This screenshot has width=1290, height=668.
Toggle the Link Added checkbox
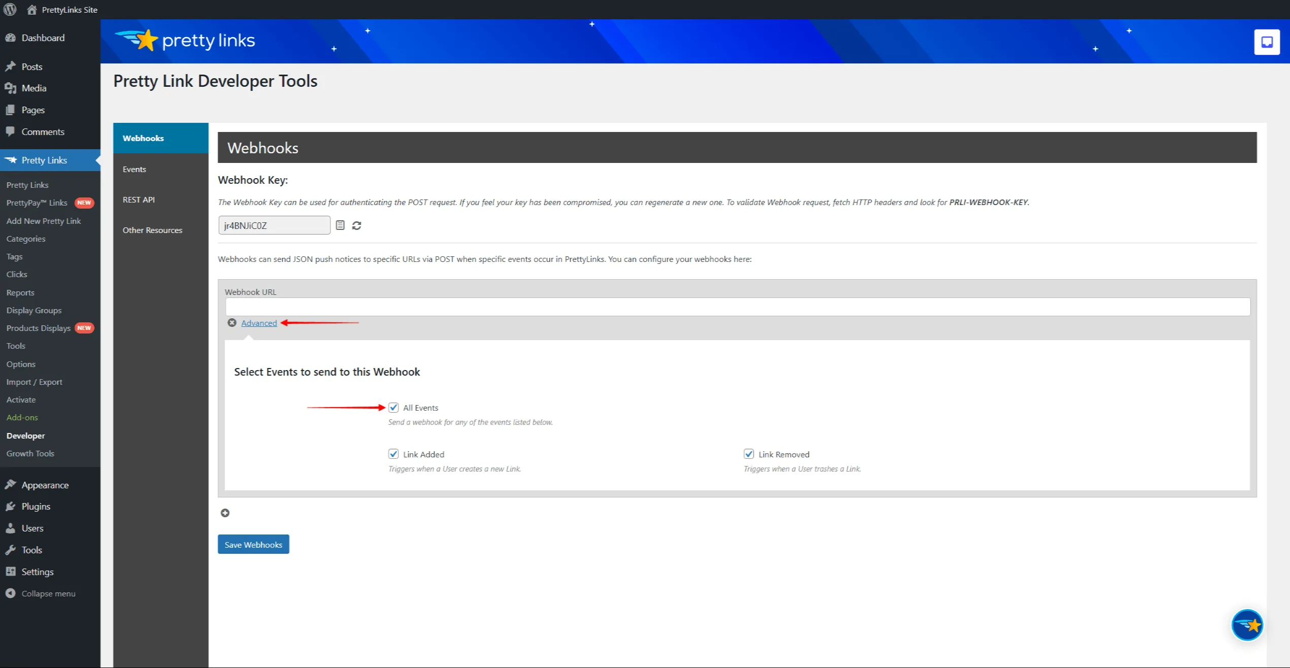click(393, 454)
